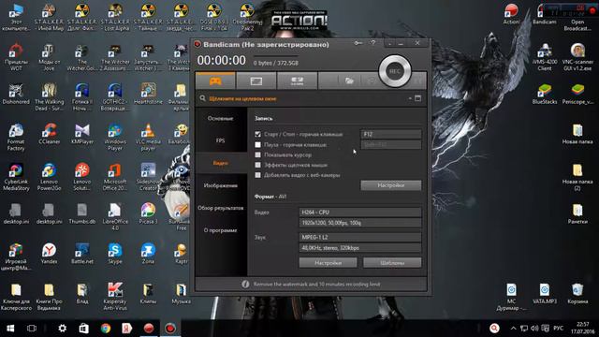Enable Эффекты щелчков мыши checkbox

(x=258, y=165)
